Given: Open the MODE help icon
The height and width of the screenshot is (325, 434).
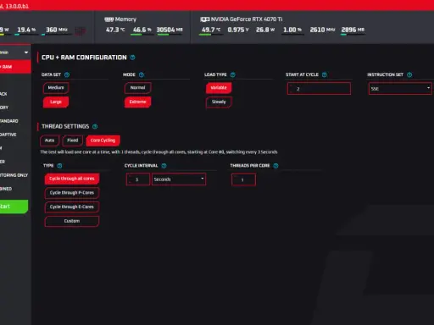Looking at the screenshot, I should tap(142, 74).
